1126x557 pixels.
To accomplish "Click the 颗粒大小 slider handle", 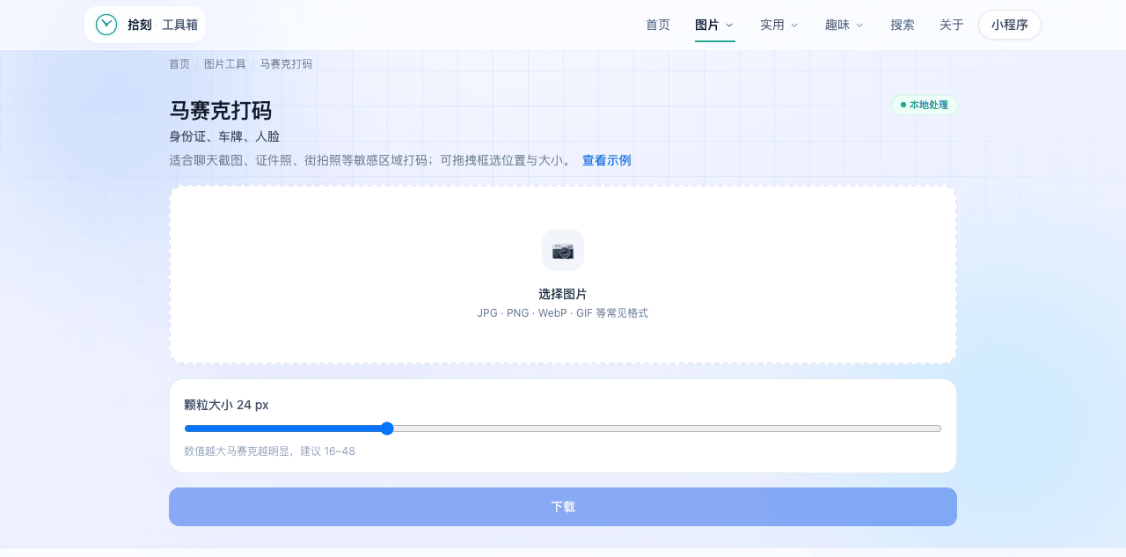I will (387, 429).
